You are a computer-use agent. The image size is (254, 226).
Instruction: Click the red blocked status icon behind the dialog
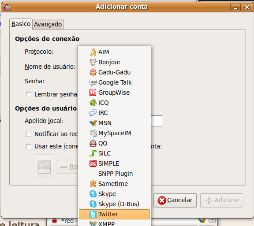coord(54,221)
